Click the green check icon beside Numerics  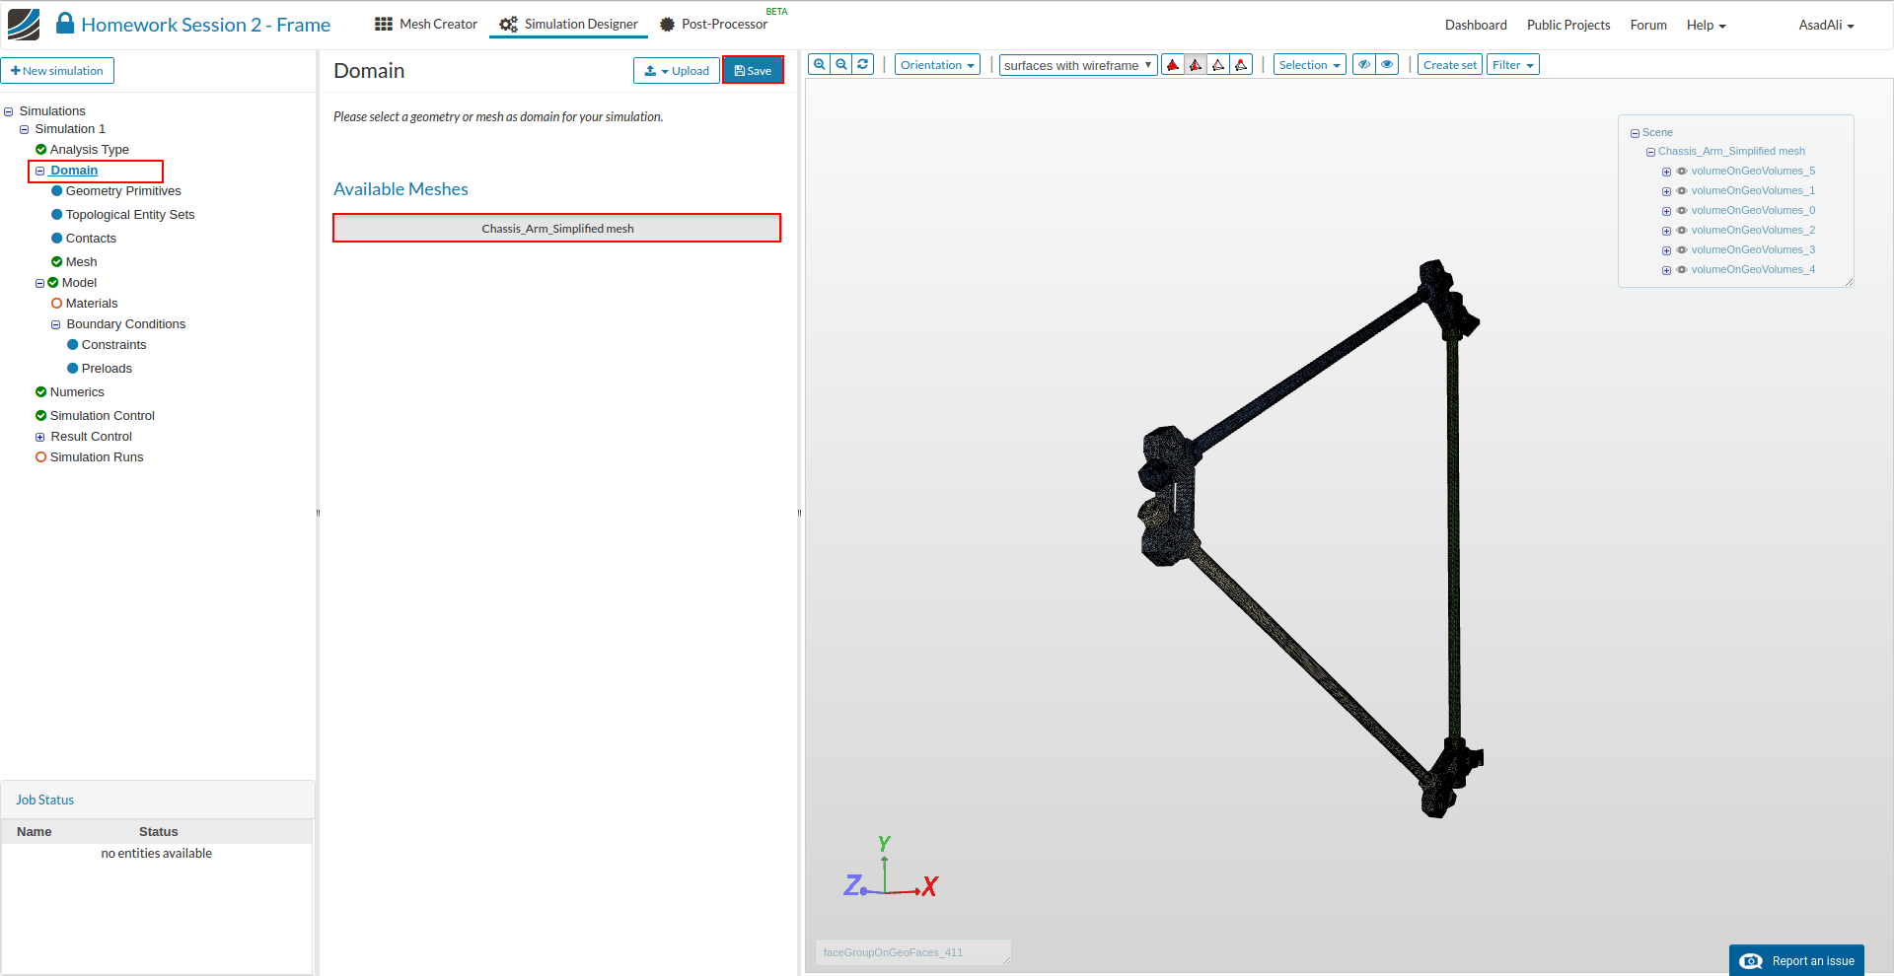[40, 392]
